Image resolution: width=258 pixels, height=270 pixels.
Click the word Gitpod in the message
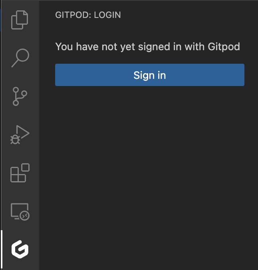(x=224, y=47)
